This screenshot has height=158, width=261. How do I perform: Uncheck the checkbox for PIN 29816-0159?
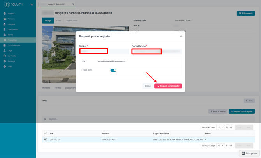point(46,139)
